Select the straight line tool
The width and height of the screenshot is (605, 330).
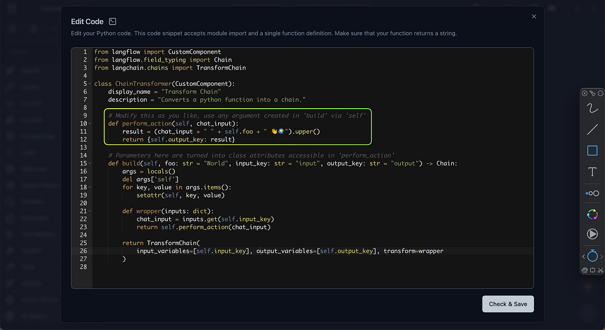pos(592,130)
